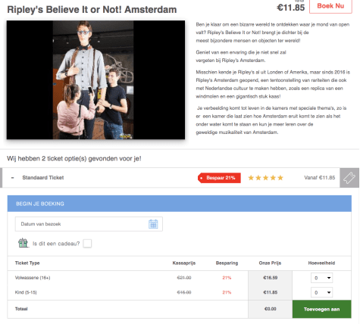Open the Kind (5-15) quantity dropdown

coord(321,292)
